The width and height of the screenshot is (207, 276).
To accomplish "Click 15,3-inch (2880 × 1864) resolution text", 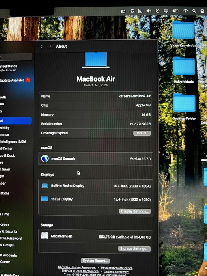I will tap(132, 186).
